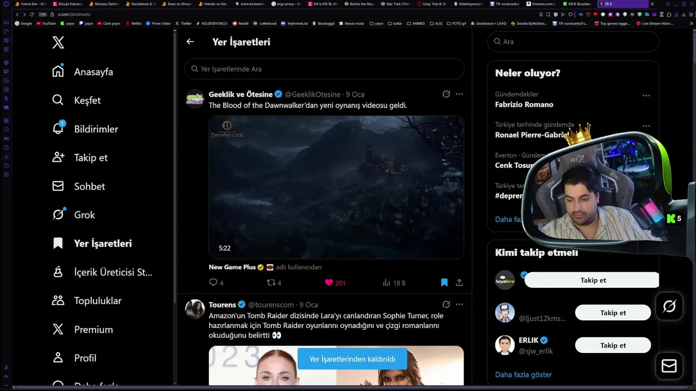Share the Dawnwalker post
The height and width of the screenshot is (391, 696).
pos(459,282)
